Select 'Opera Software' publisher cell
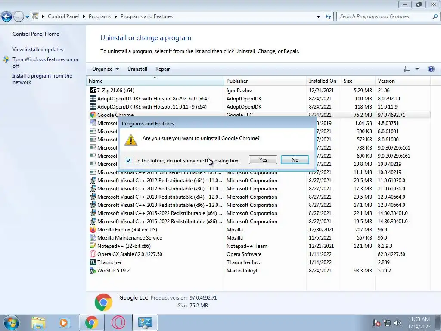This screenshot has width=441, height=331. pyautogui.click(x=244, y=254)
